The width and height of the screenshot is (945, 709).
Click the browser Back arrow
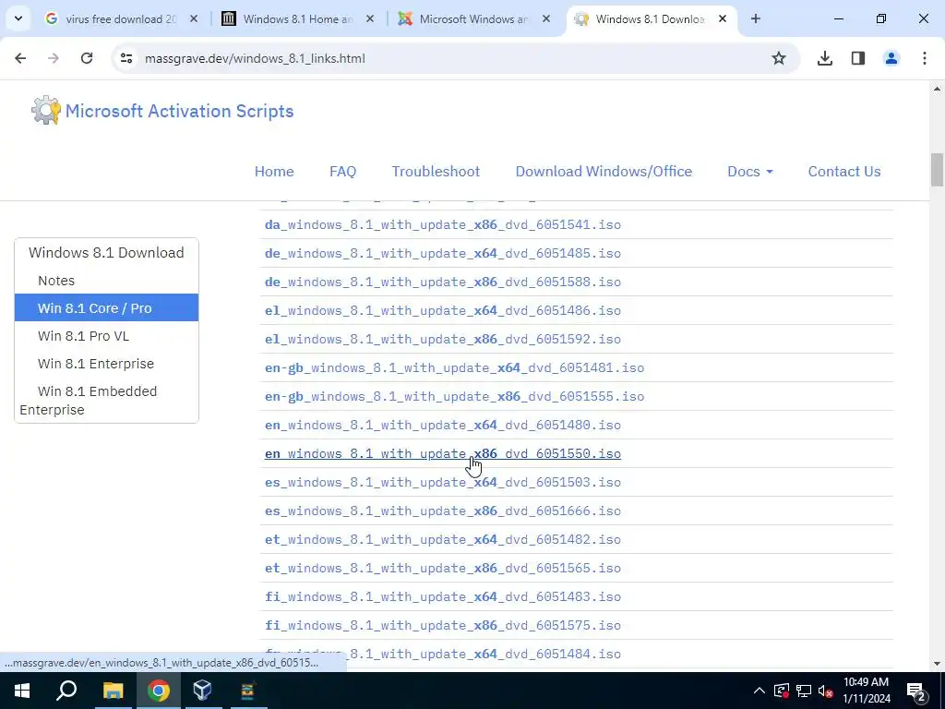point(20,58)
